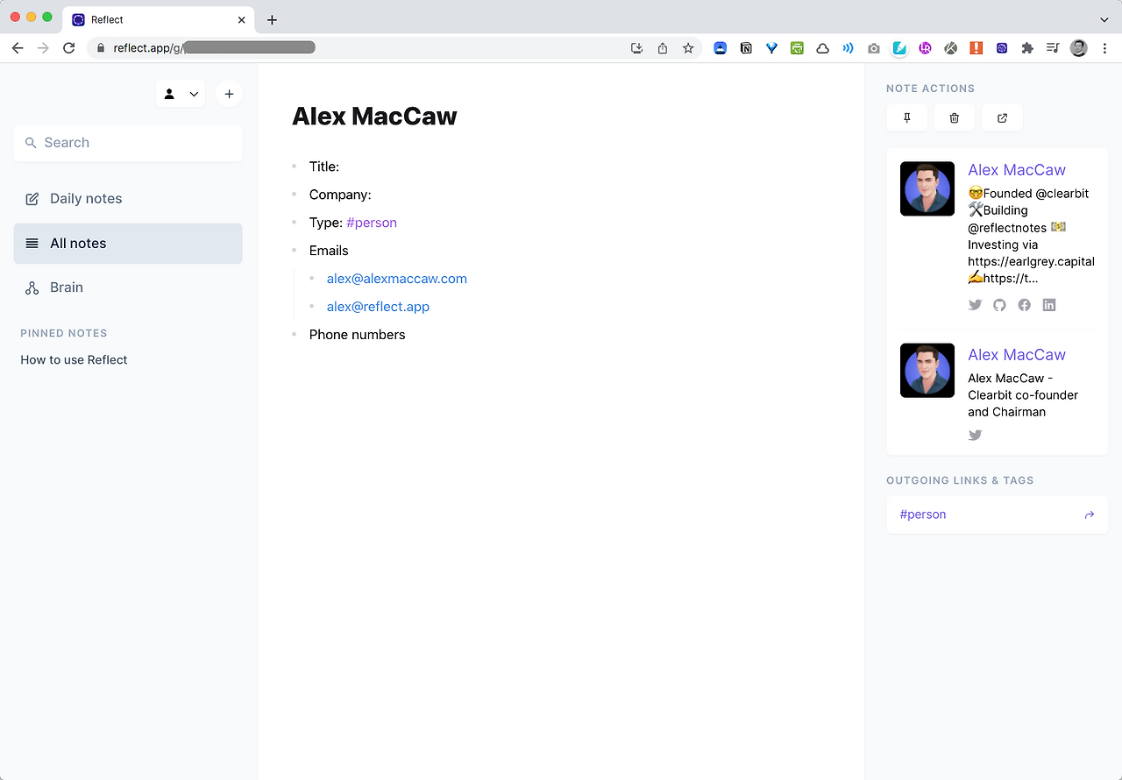Create a new note with plus button
Image resolution: width=1122 pixels, height=780 pixels.
[x=229, y=94]
